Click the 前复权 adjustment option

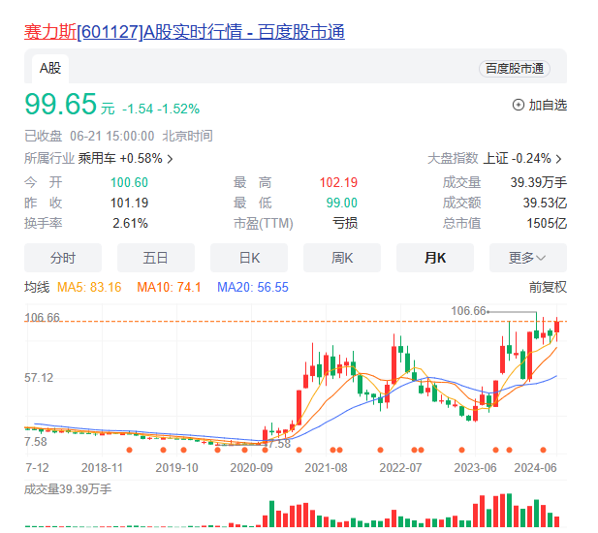[x=547, y=287]
